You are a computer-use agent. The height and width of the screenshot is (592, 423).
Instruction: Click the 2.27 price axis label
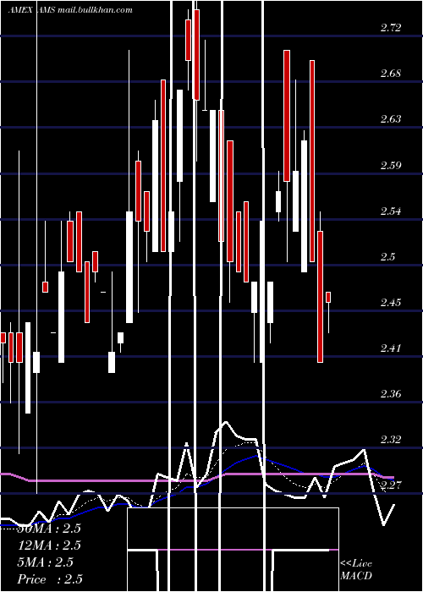[x=391, y=485]
